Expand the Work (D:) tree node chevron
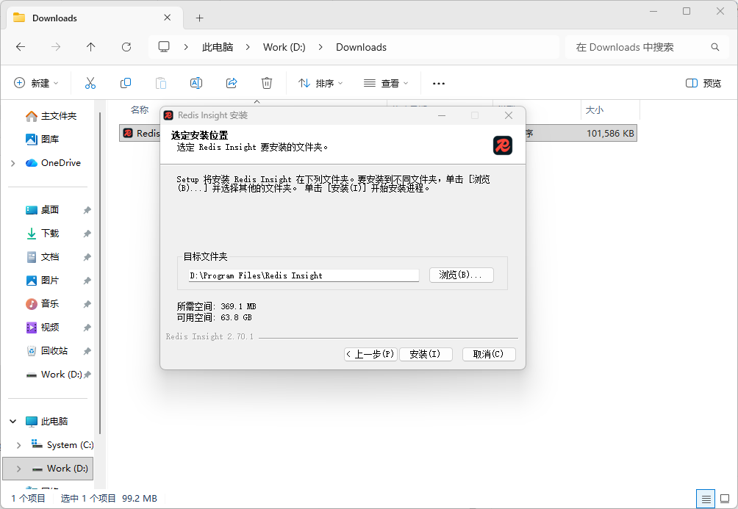The image size is (738, 509). (x=19, y=469)
